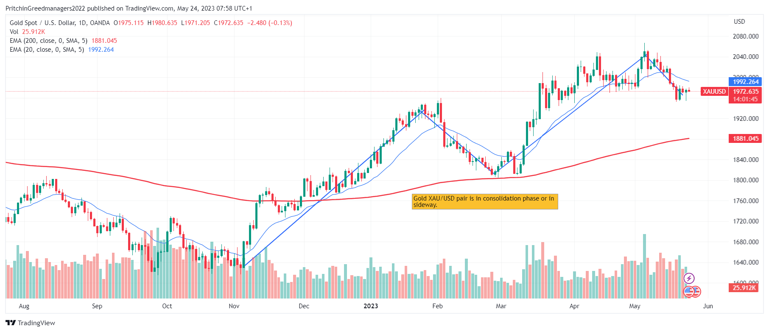Click Aug on the time axis
769x332 pixels.
click(x=24, y=306)
